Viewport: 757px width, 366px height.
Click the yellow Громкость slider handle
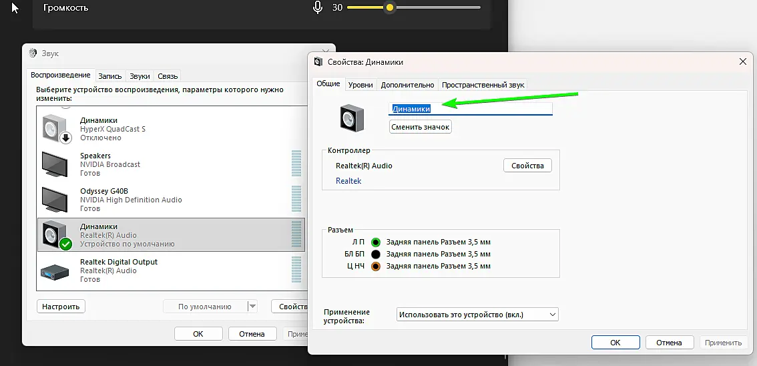[390, 7]
